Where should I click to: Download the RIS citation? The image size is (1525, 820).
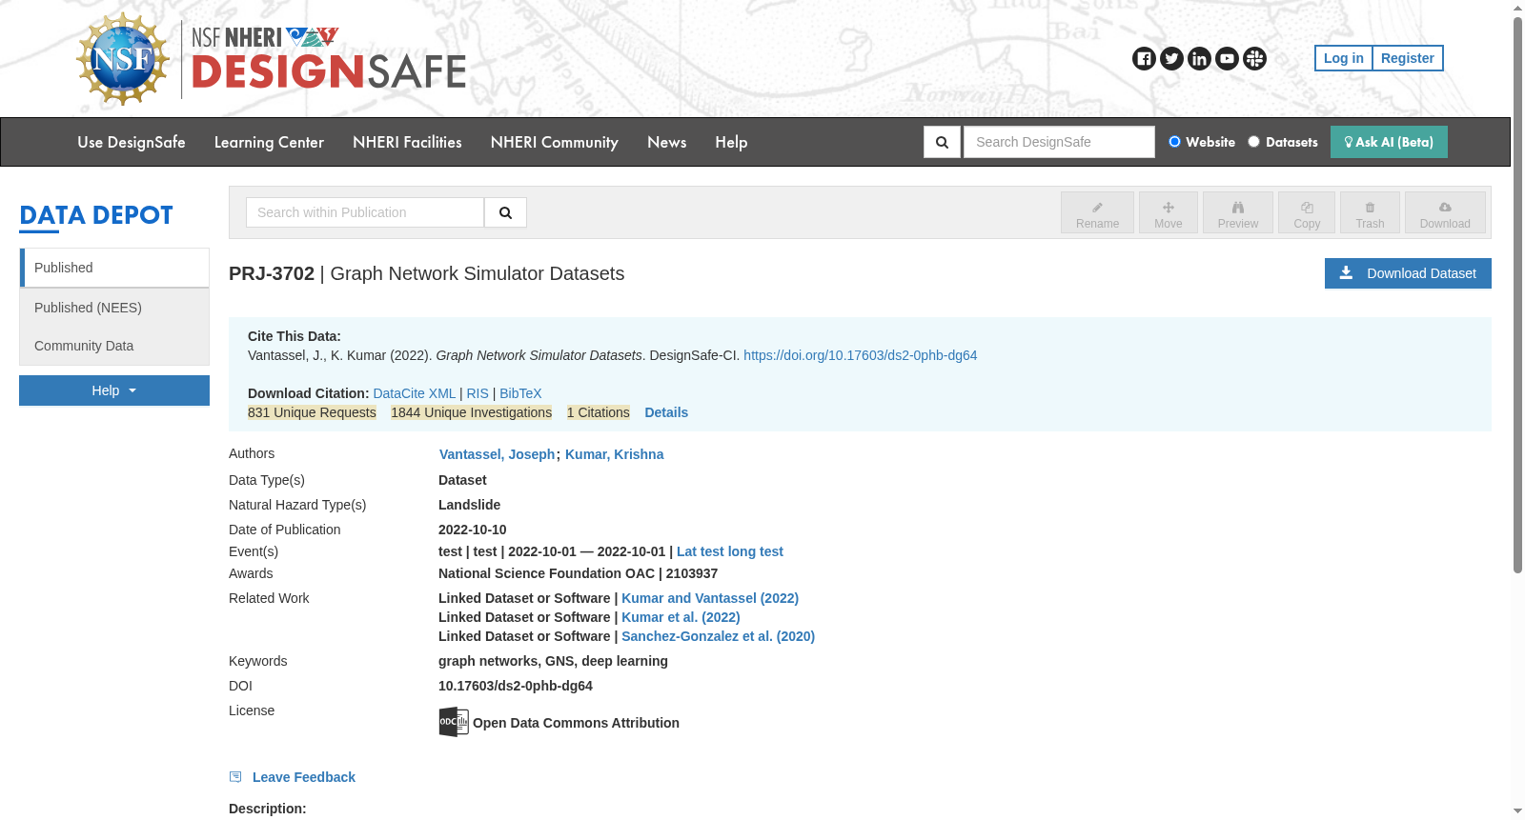pyautogui.click(x=478, y=393)
